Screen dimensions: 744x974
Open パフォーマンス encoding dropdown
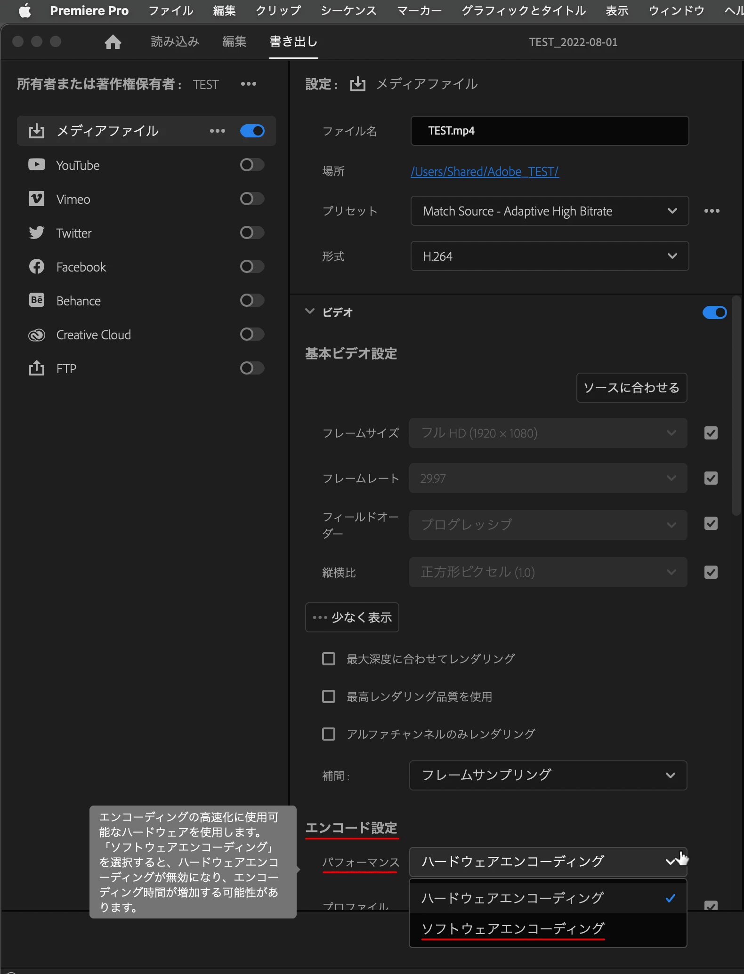coord(548,862)
